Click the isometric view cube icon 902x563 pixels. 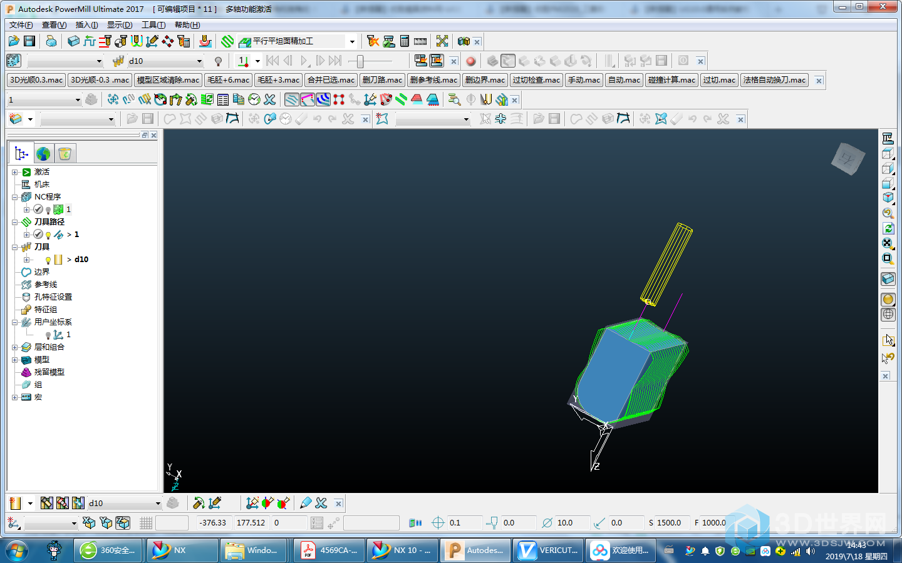click(x=888, y=198)
